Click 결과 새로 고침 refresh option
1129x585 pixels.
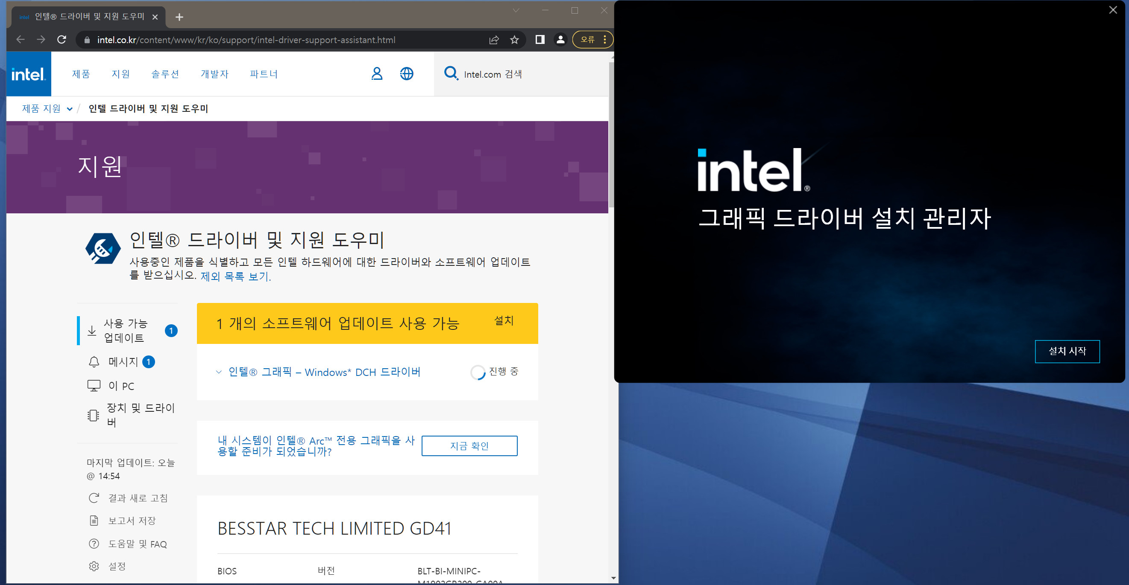129,498
